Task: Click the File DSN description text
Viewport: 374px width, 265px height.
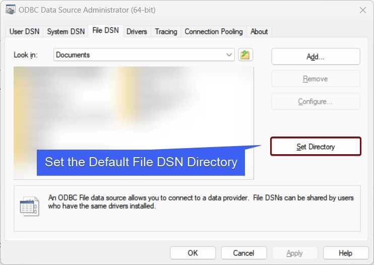Action: click(x=201, y=202)
